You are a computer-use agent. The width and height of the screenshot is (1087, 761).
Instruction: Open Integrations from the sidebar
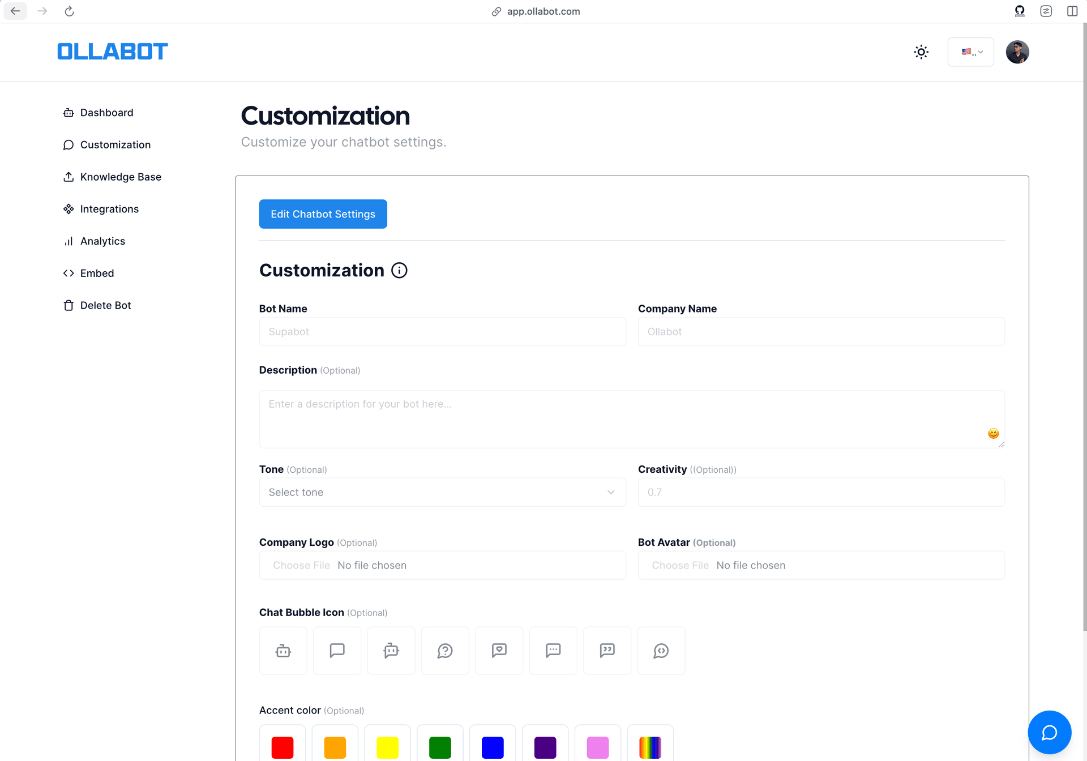click(109, 210)
